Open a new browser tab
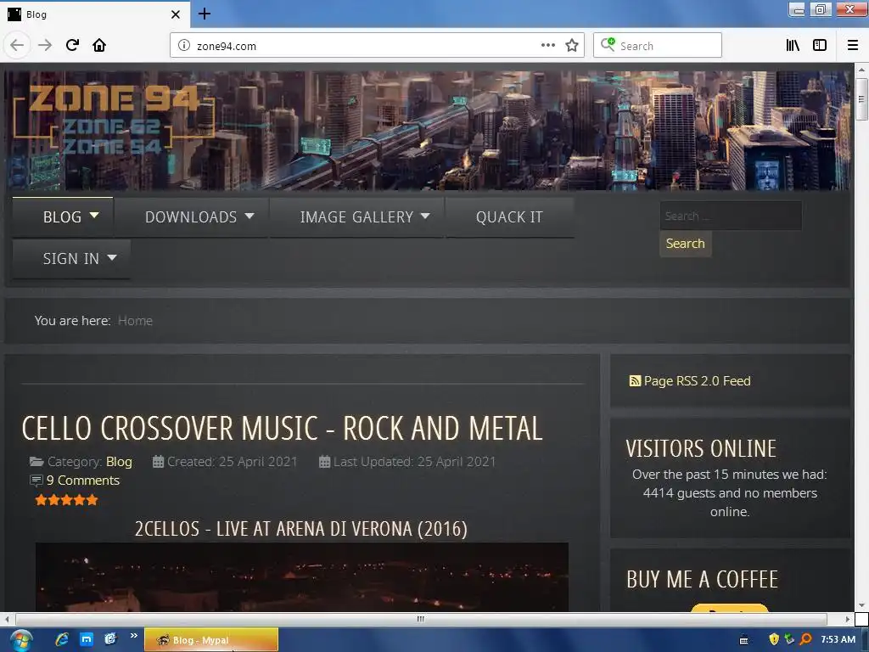Viewport: 869px width, 652px height. click(205, 14)
